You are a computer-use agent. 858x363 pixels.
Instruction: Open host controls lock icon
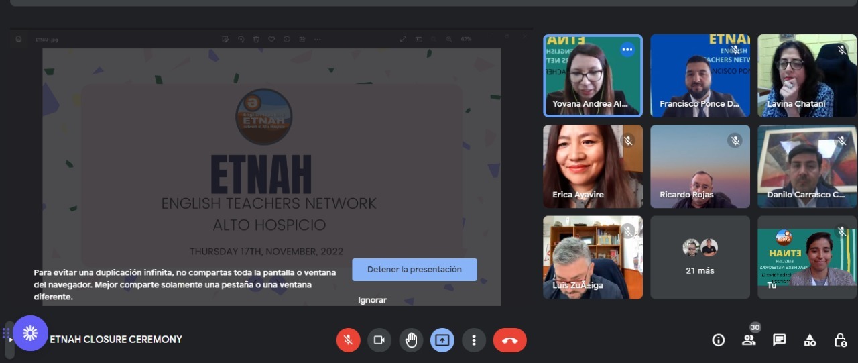coord(840,340)
